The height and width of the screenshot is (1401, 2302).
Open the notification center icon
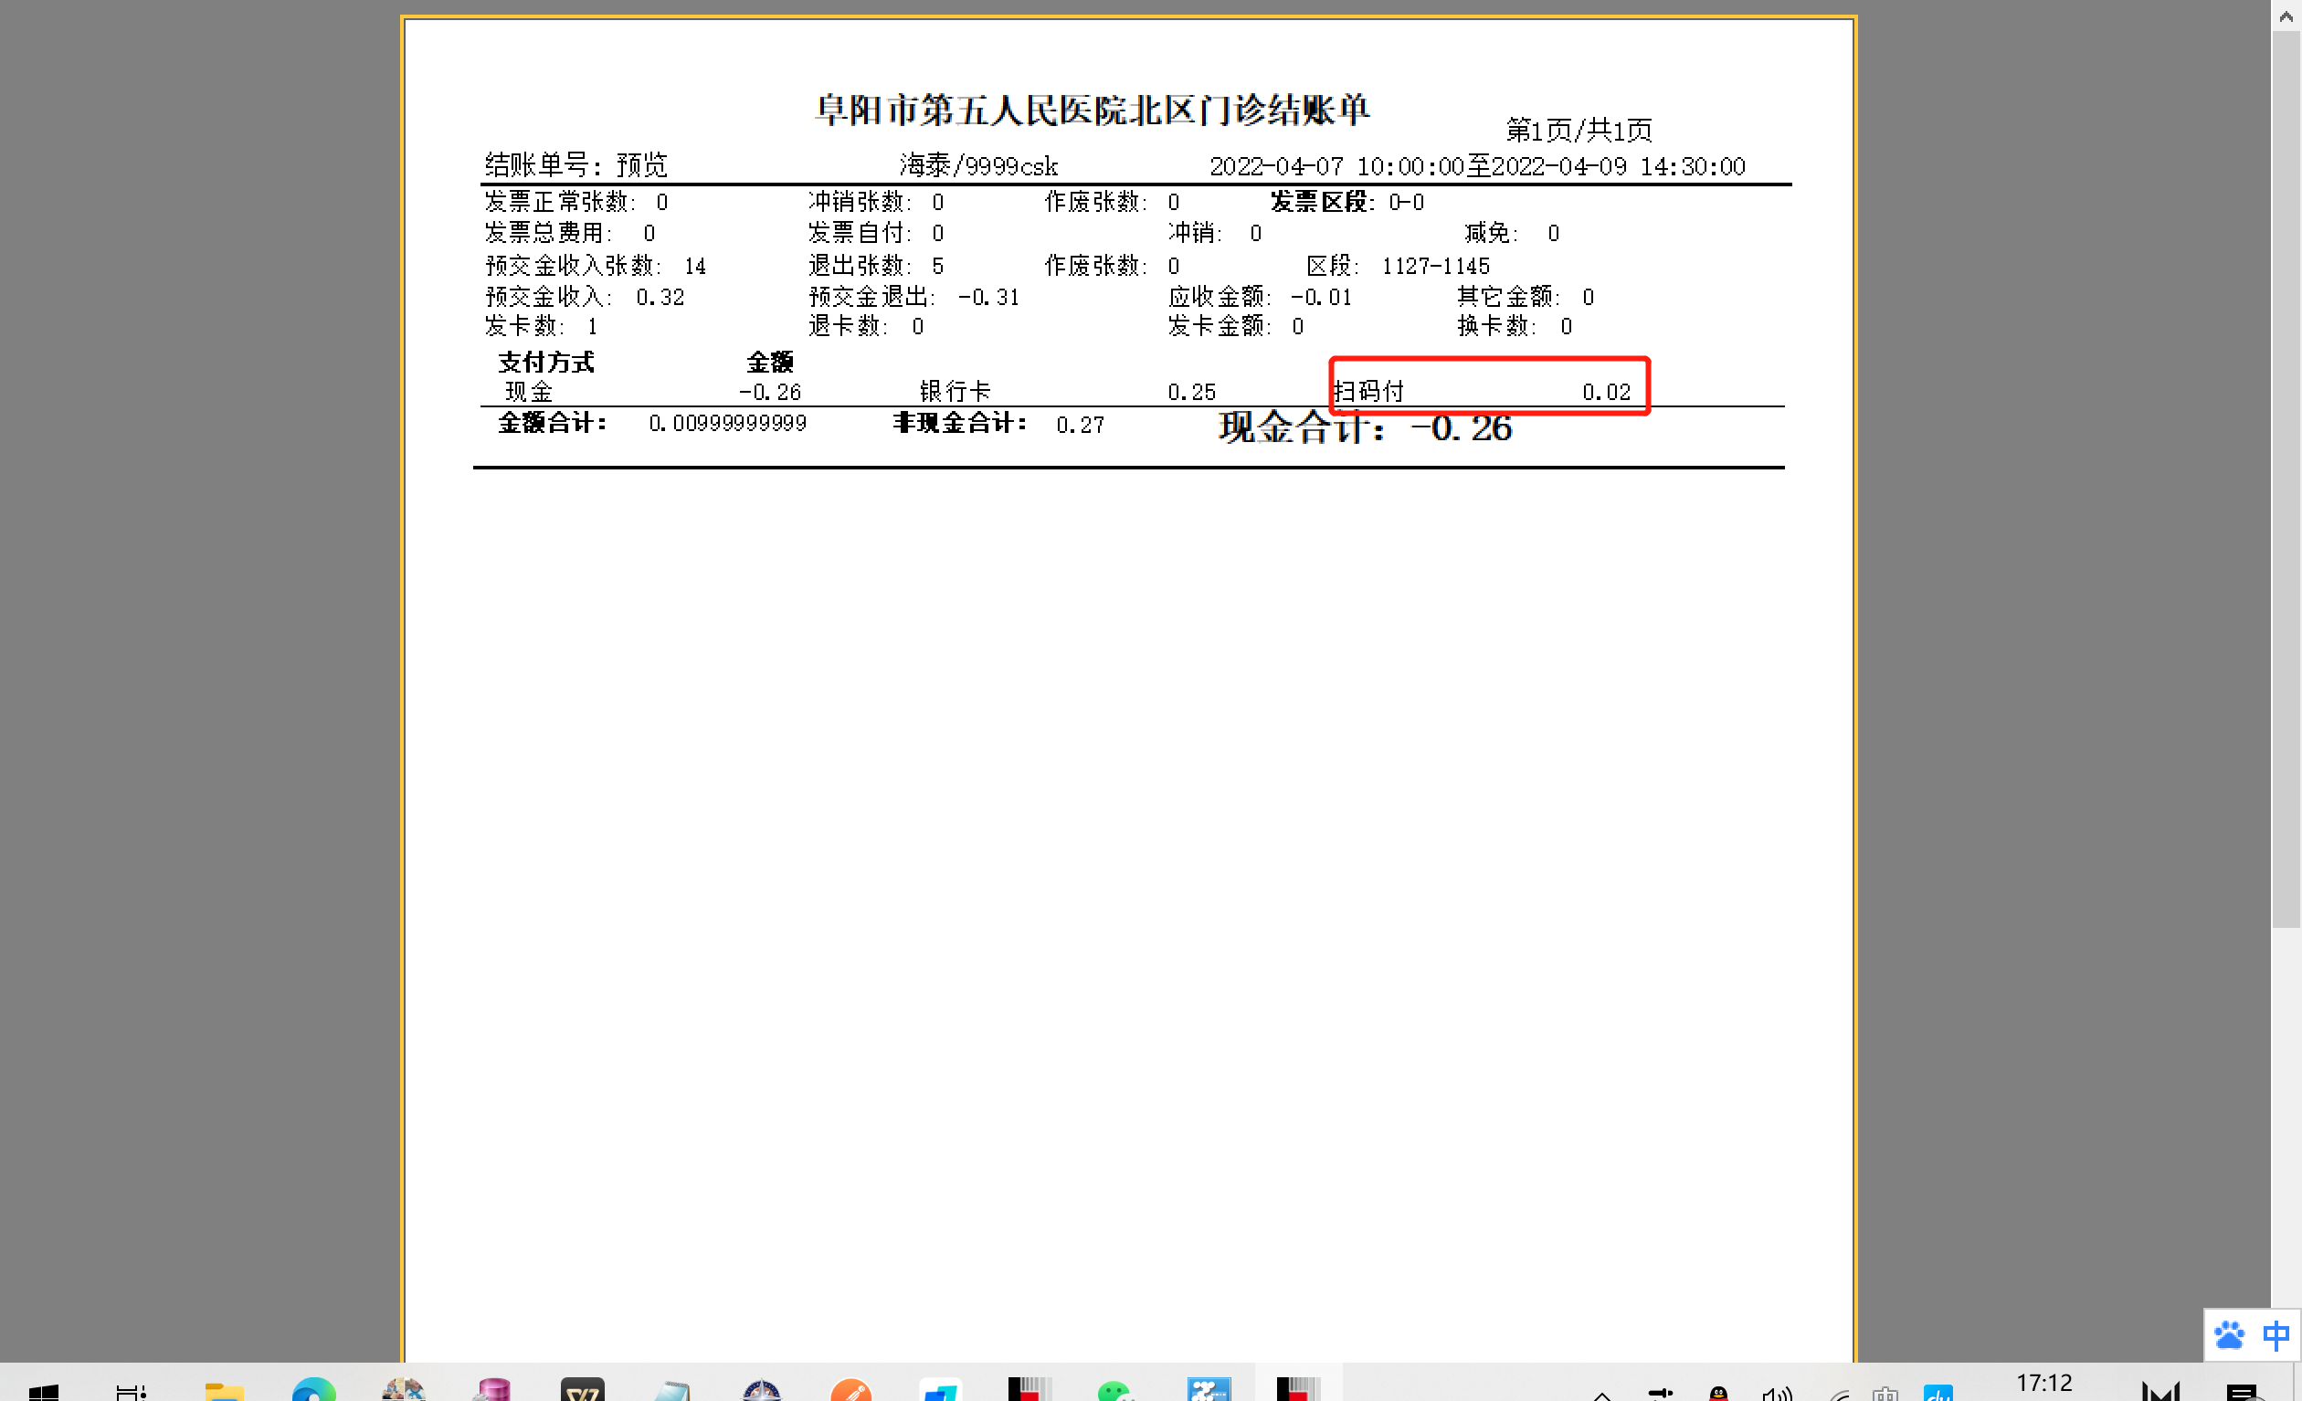2244,1393
